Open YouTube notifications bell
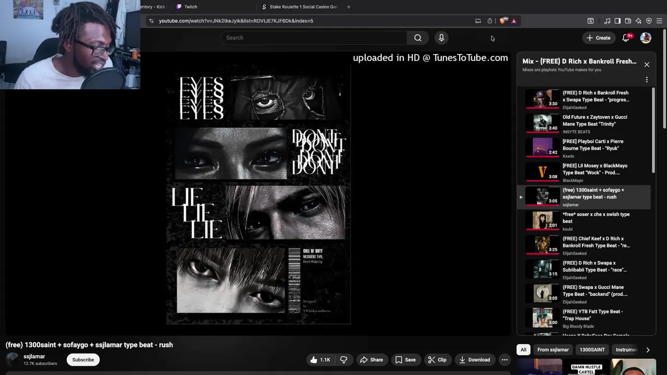 coord(626,37)
